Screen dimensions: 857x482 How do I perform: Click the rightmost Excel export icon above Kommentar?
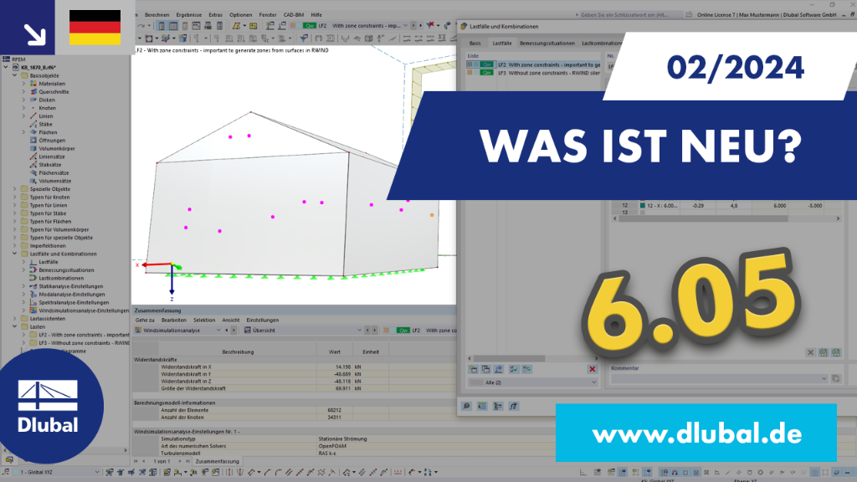(836, 352)
